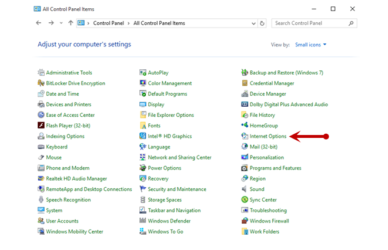The height and width of the screenshot is (250, 388).
Task: Click the Internet Options icon
Action: [x=245, y=136]
